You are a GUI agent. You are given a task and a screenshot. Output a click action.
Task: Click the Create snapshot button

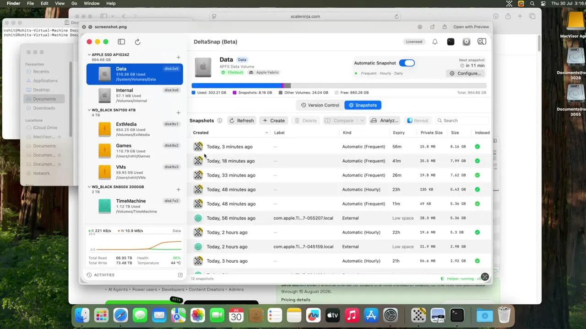click(x=274, y=121)
